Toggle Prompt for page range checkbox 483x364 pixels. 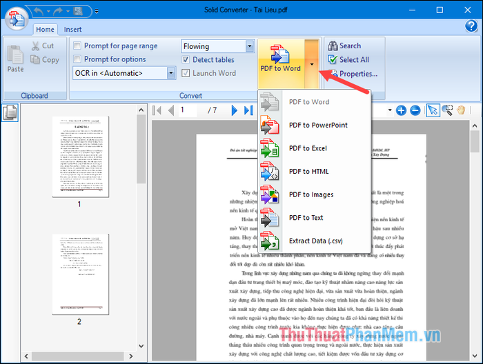tap(77, 46)
